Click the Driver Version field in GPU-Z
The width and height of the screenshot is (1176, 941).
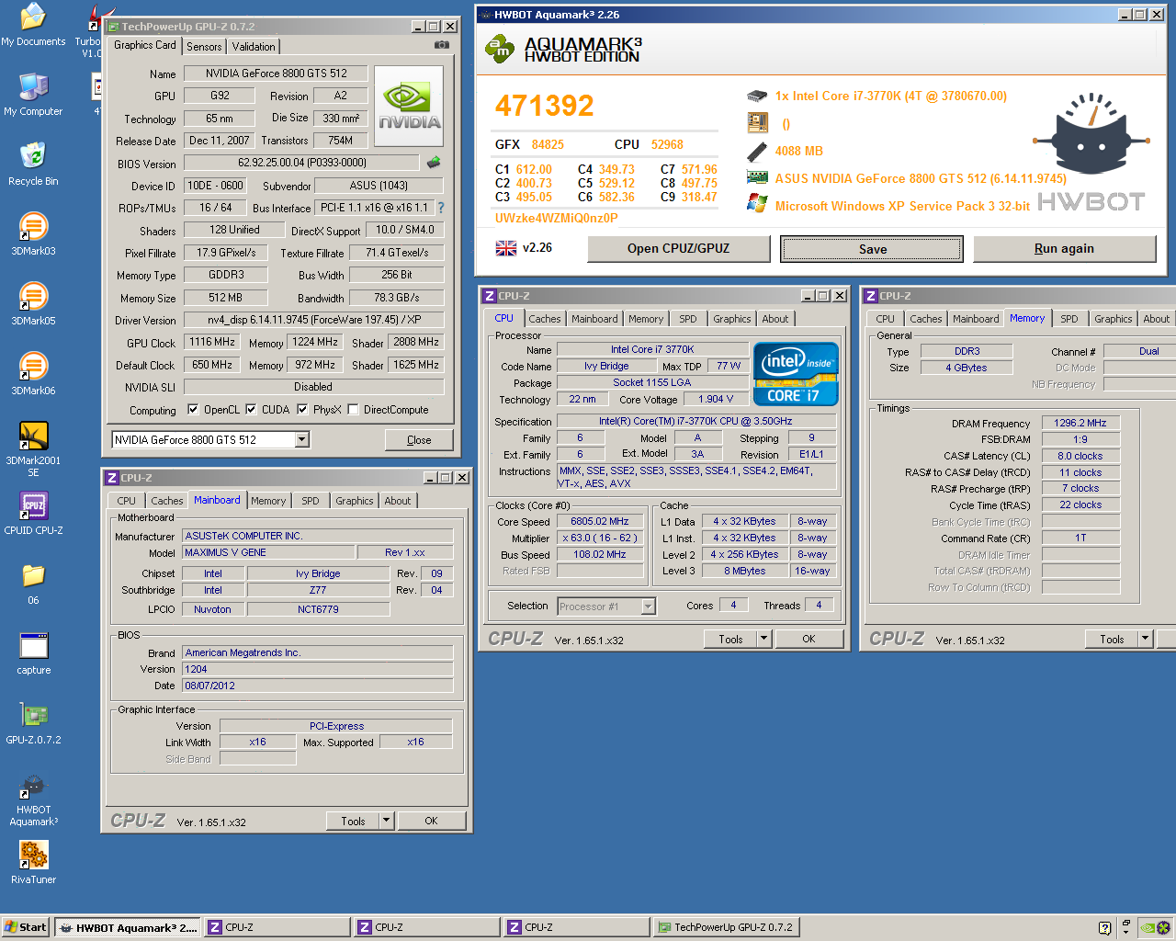click(314, 320)
